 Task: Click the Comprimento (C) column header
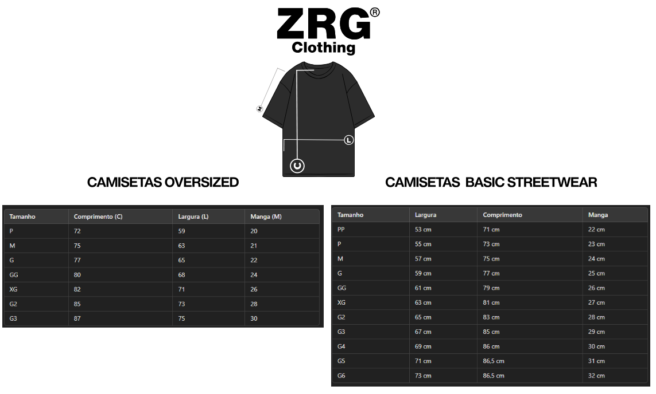click(x=98, y=216)
